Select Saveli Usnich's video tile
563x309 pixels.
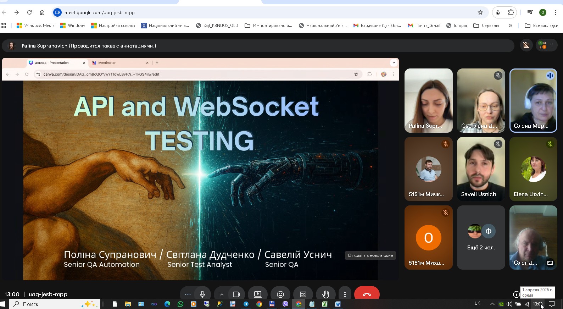[481, 169]
